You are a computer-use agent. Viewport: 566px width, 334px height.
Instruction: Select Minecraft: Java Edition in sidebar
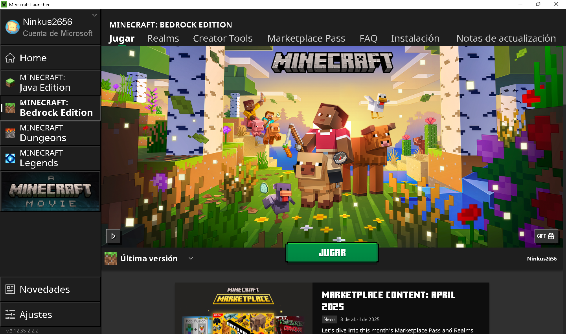click(x=50, y=83)
